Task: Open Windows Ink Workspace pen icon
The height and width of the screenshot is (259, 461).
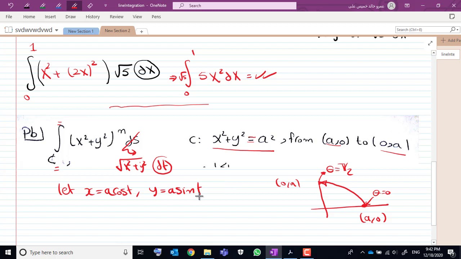Action: pyautogui.click(x=405, y=252)
